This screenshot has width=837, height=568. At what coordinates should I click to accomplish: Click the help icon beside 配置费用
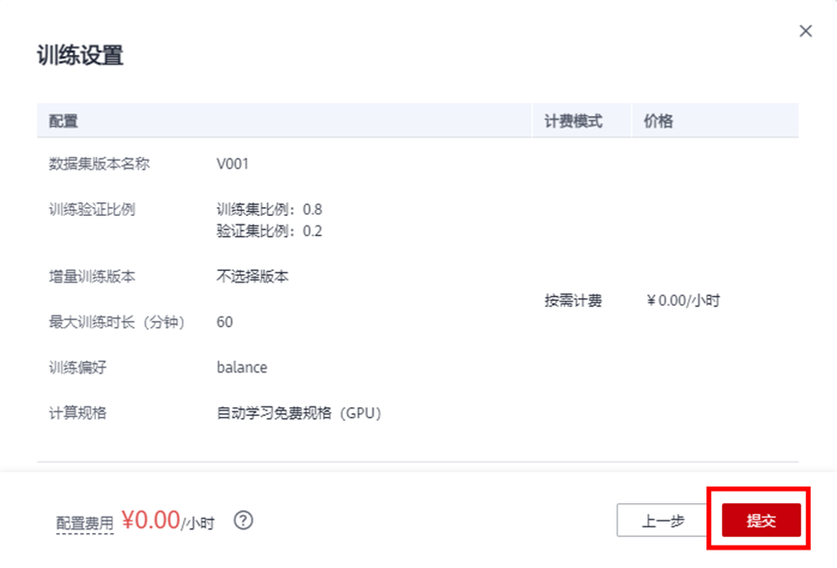[244, 521]
